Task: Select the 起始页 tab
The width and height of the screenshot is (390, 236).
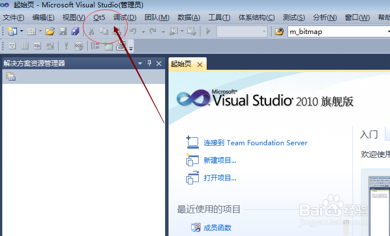Action: (181, 64)
